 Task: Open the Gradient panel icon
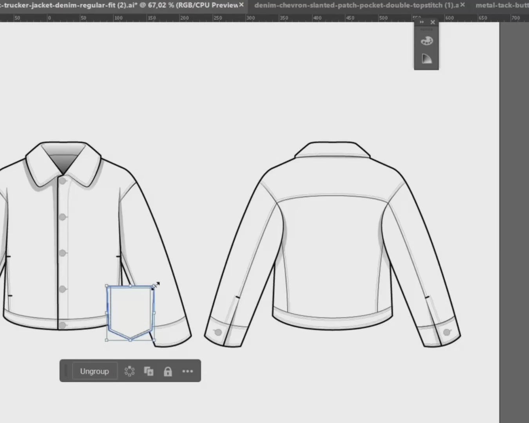(x=426, y=58)
